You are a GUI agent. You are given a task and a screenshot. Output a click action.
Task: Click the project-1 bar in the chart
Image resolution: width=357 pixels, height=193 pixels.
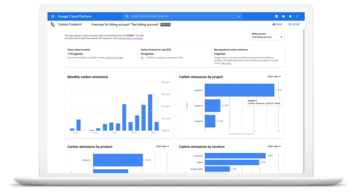pos(239,90)
